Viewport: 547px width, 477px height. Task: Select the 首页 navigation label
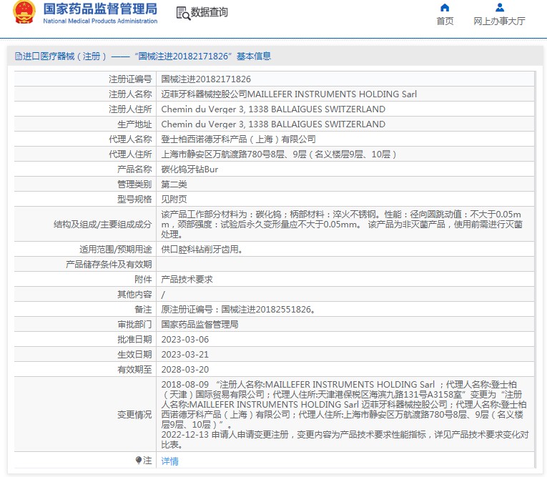click(445, 21)
